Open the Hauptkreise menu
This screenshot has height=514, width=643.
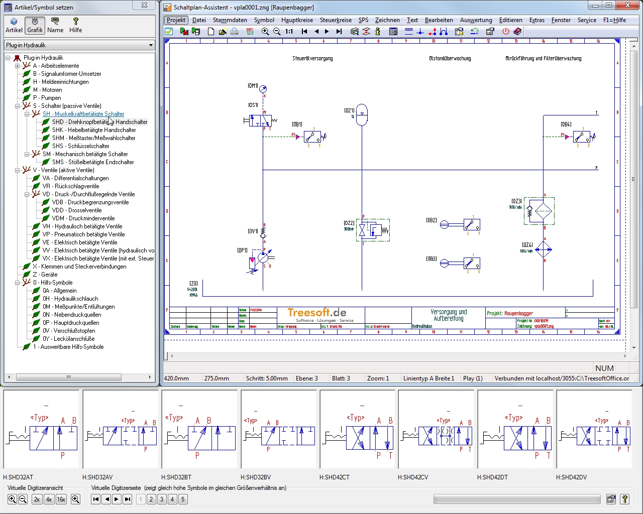click(297, 20)
